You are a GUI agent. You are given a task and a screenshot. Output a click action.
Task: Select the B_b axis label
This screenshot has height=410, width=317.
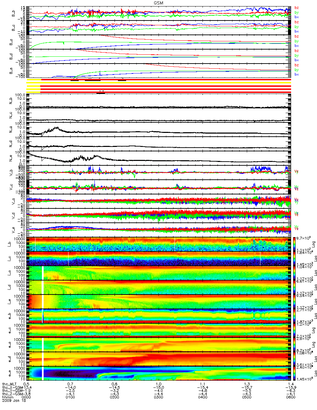click(x=14, y=13)
